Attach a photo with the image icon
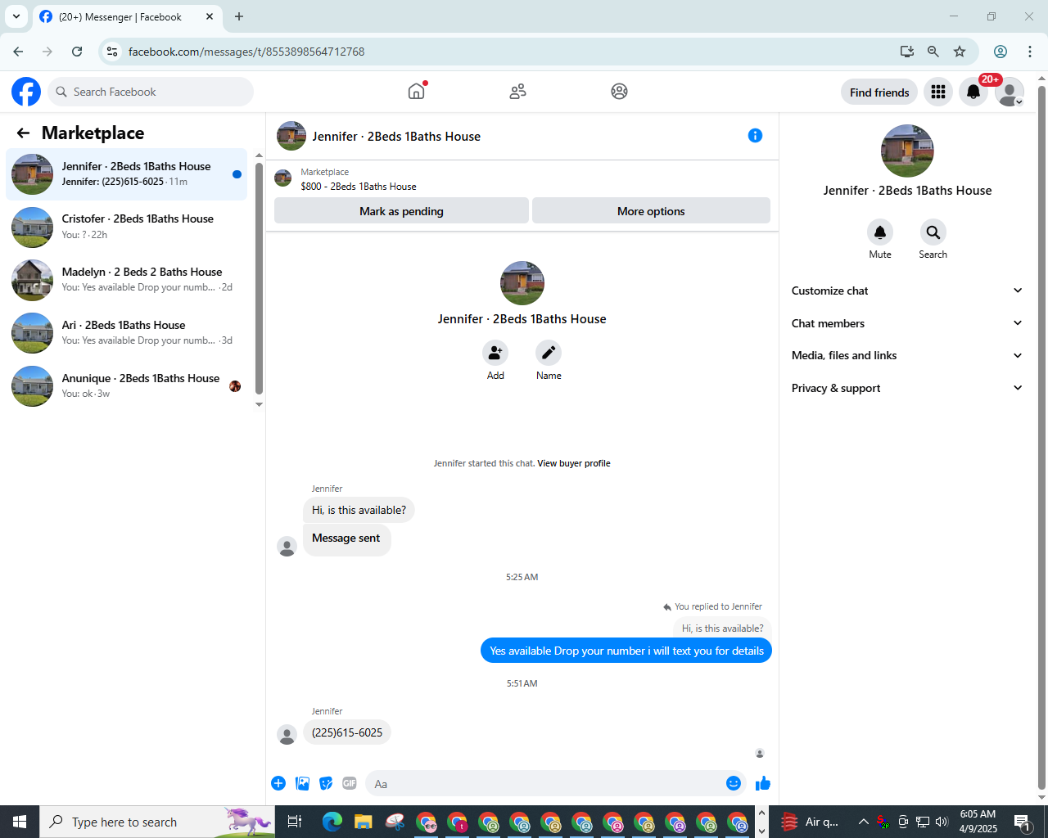1048x838 pixels. pyautogui.click(x=302, y=783)
